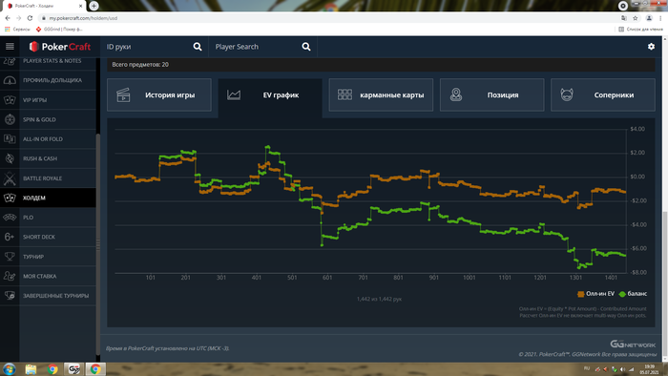Open the Windows Start menu
The height and width of the screenshot is (376, 668).
coord(9,368)
